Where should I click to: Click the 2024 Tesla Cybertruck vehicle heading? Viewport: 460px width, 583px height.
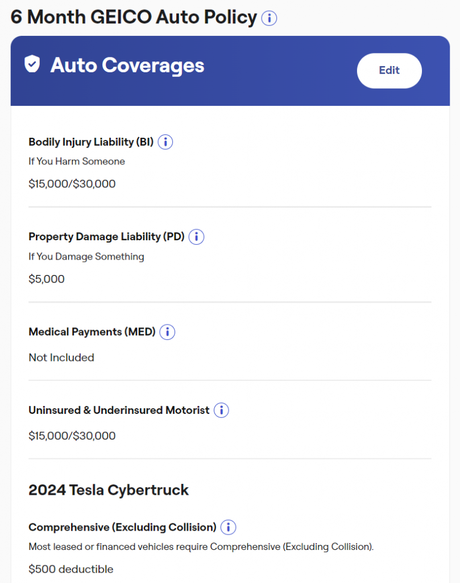coord(109,490)
